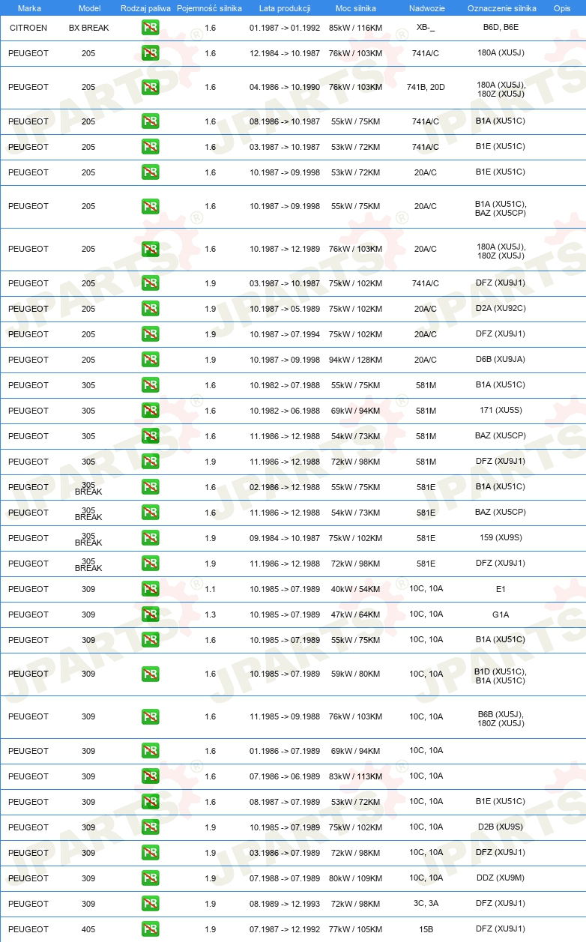Select the 15B body cell
The height and width of the screenshot is (942, 586).
pos(426,929)
